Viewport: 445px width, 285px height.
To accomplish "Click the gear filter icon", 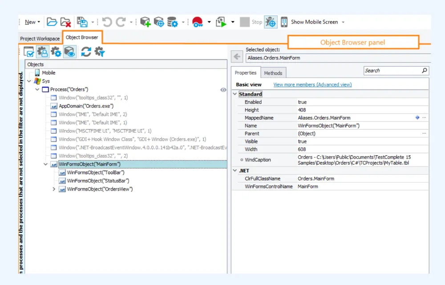I will click(x=100, y=52).
